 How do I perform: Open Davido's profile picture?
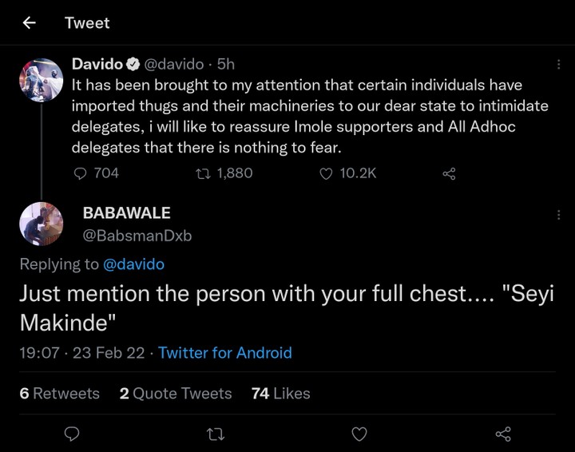pyautogui.click(x=41, y=80)
